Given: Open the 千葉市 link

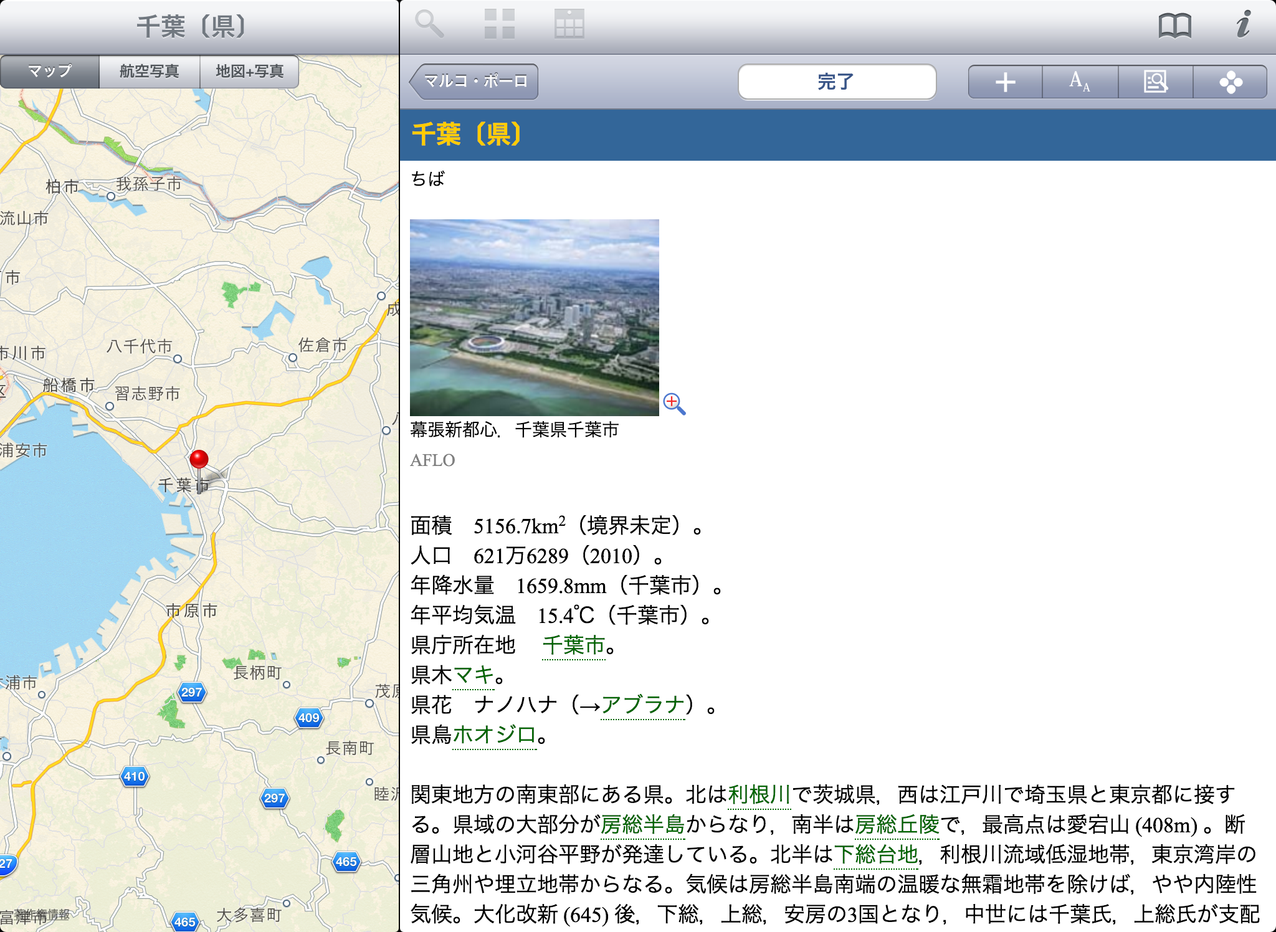Looking at the screenshot, I should pyautogui.click(x=573, y=645).
